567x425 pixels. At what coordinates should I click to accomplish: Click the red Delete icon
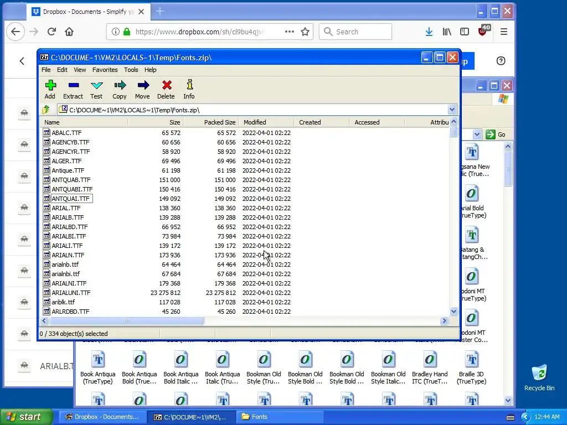coord(166,89)
